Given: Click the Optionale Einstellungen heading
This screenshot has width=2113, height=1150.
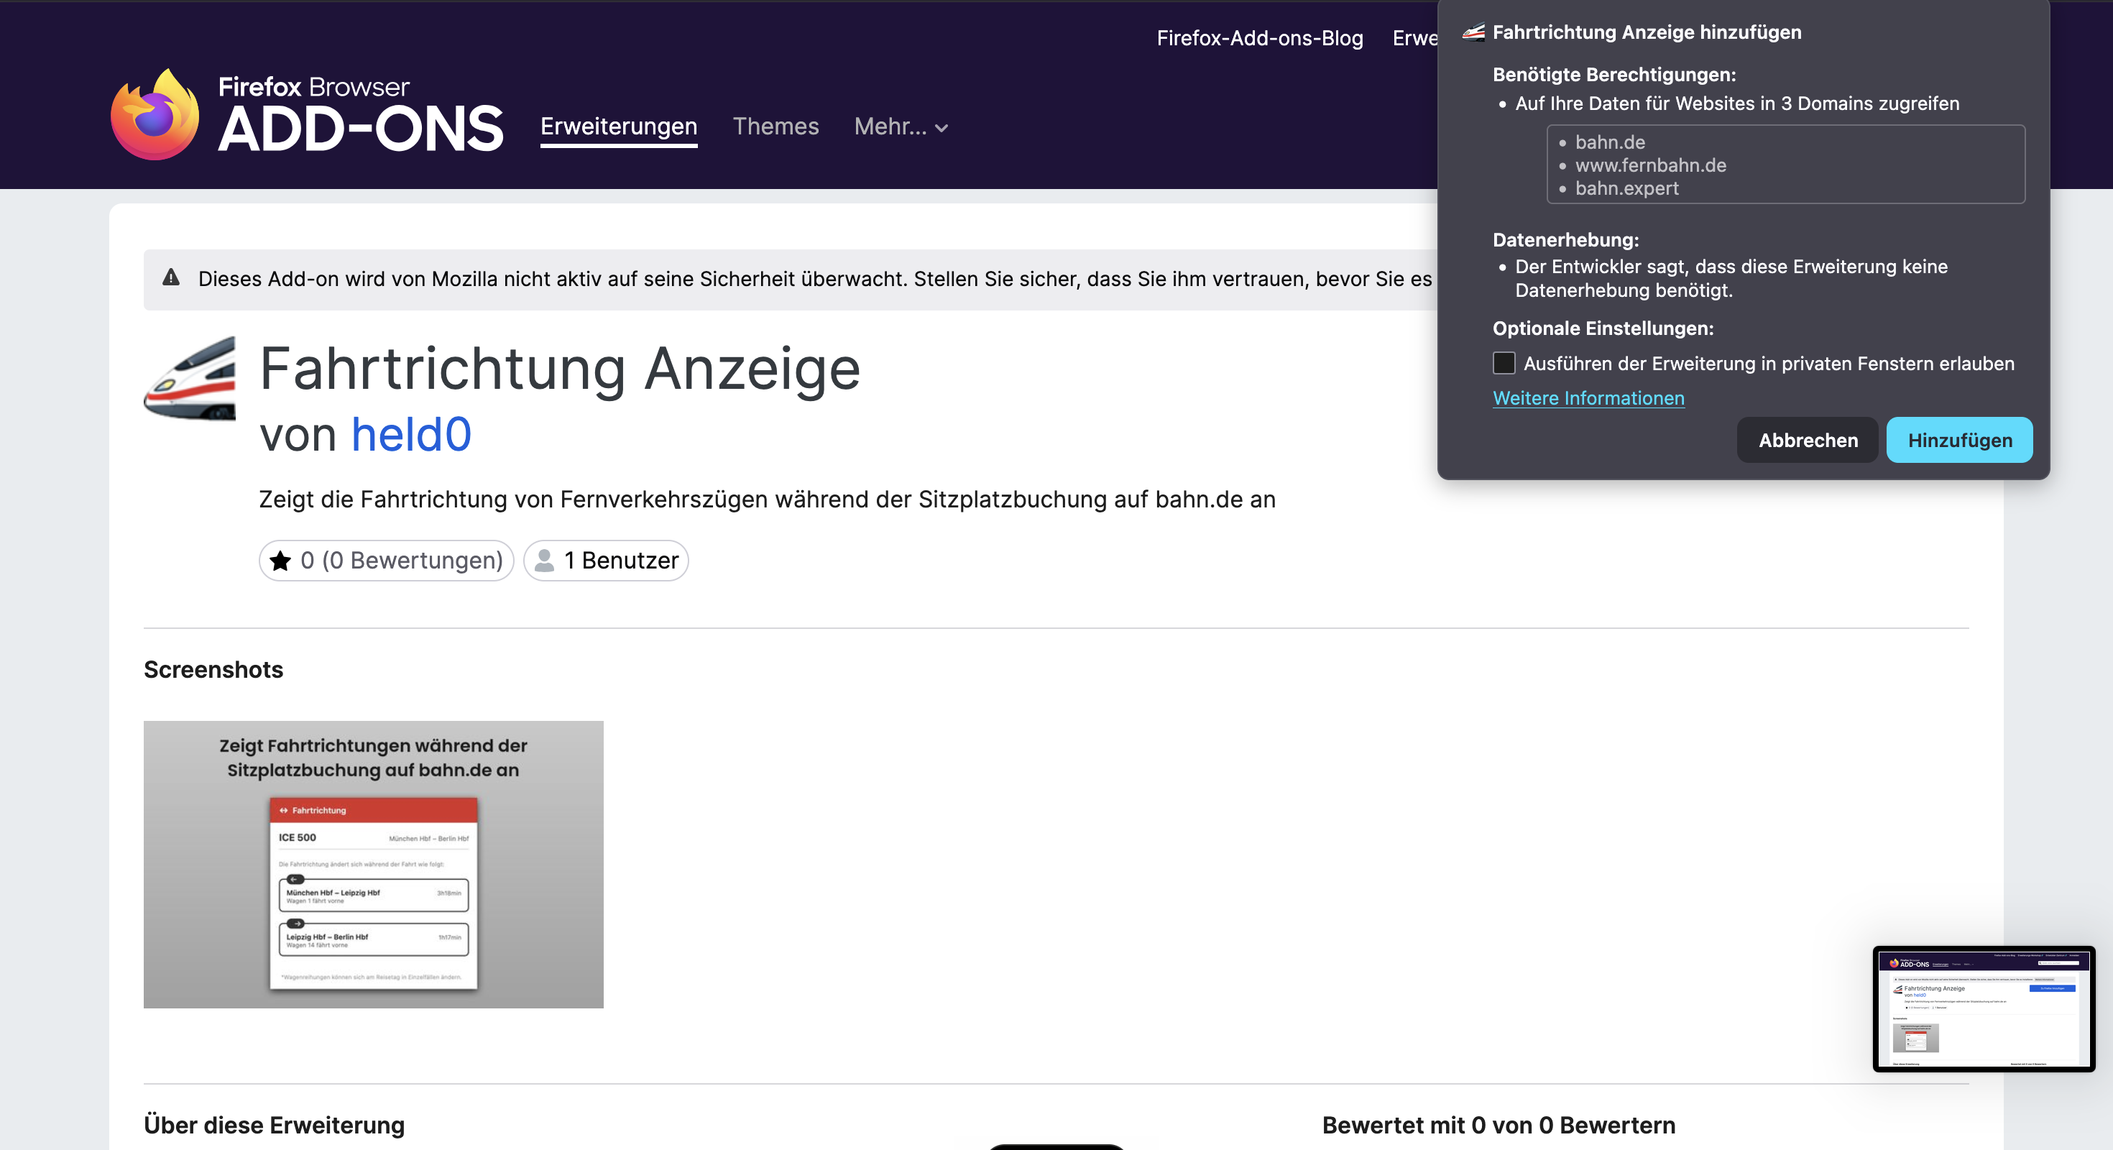Looking at the screenshot, I should (1603, 328).
